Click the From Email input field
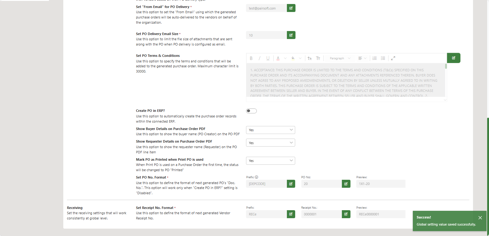Screen dimensions: 489x236 point(266,8)
